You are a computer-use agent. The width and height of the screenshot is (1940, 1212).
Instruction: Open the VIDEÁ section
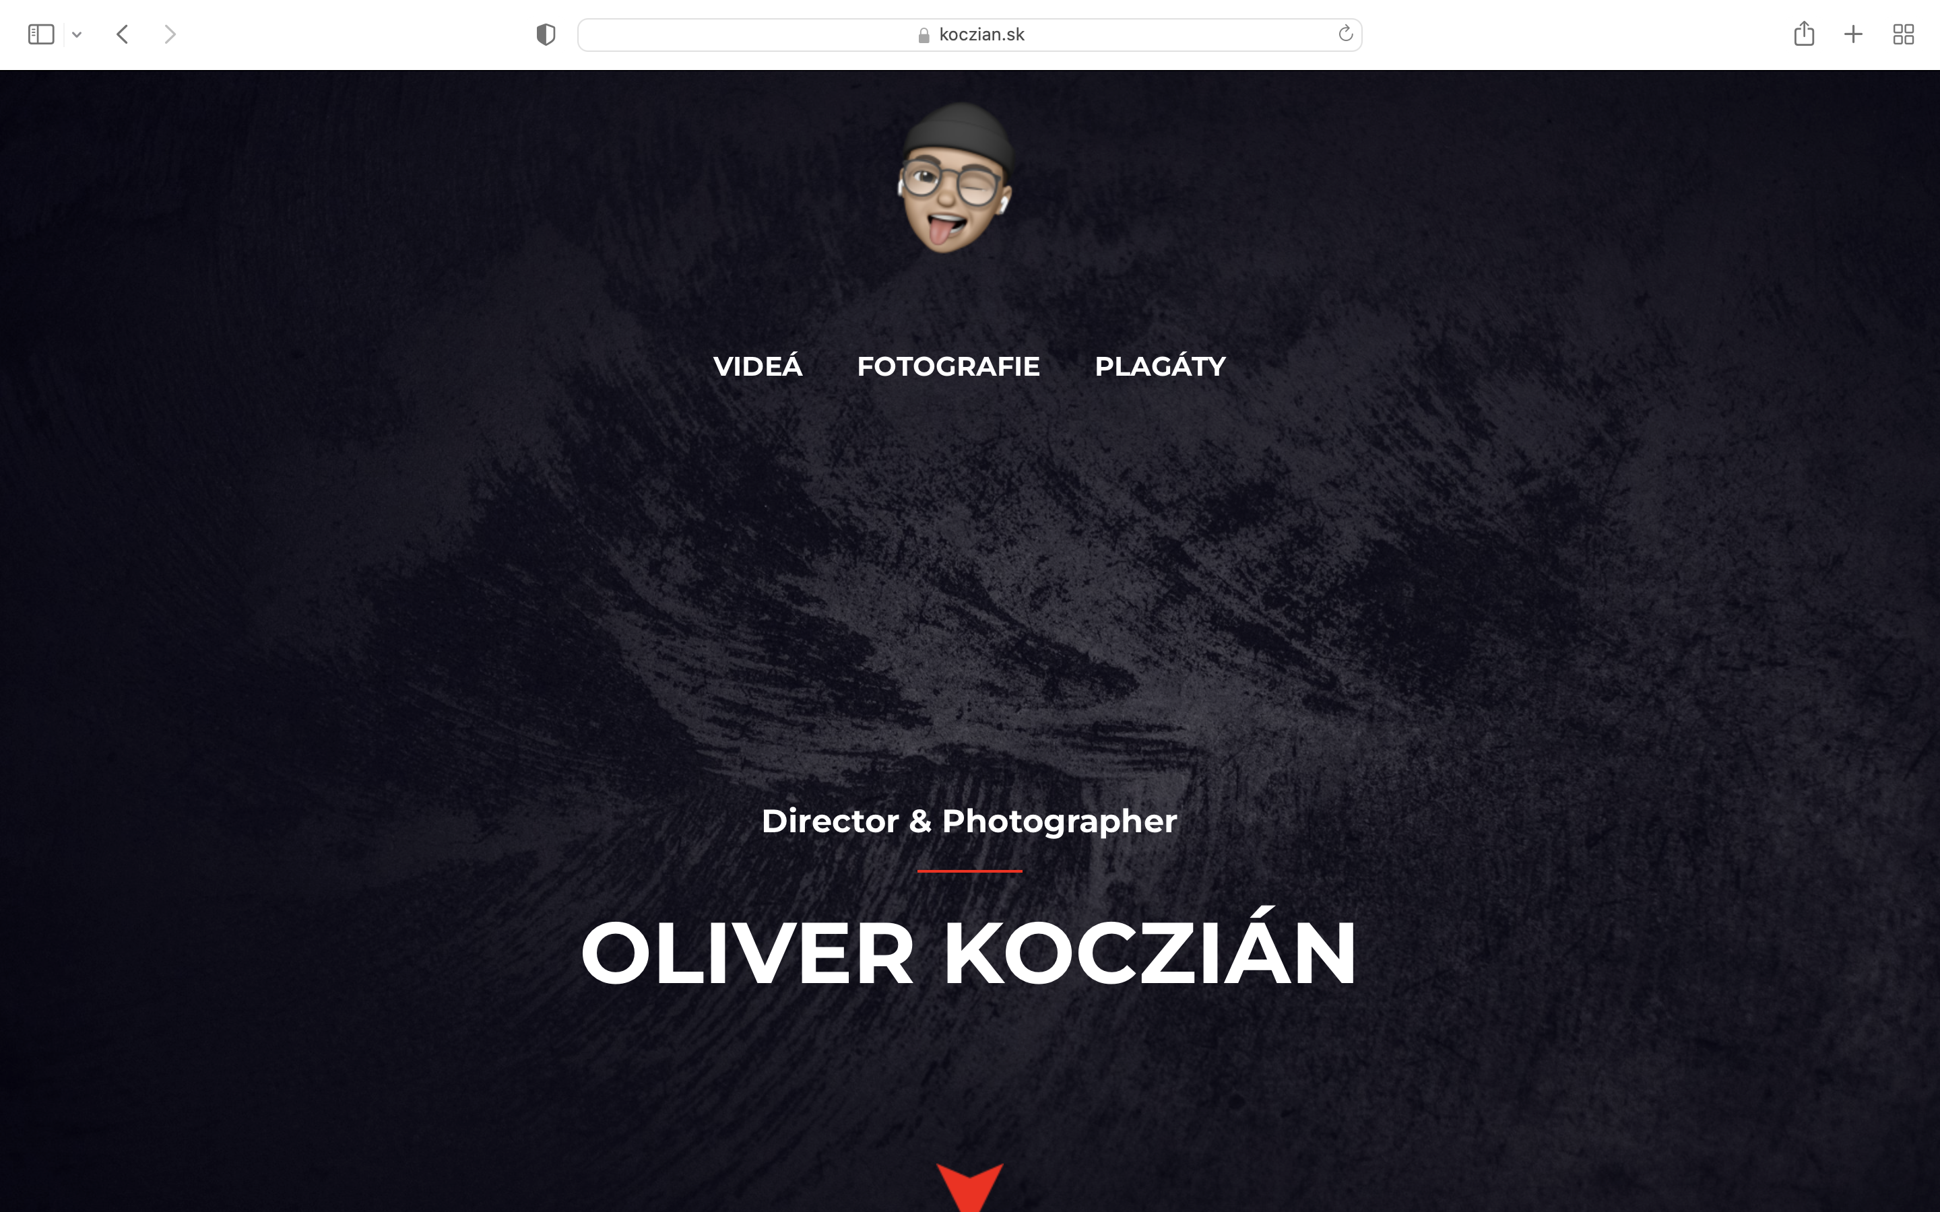(x=758, y=366)
